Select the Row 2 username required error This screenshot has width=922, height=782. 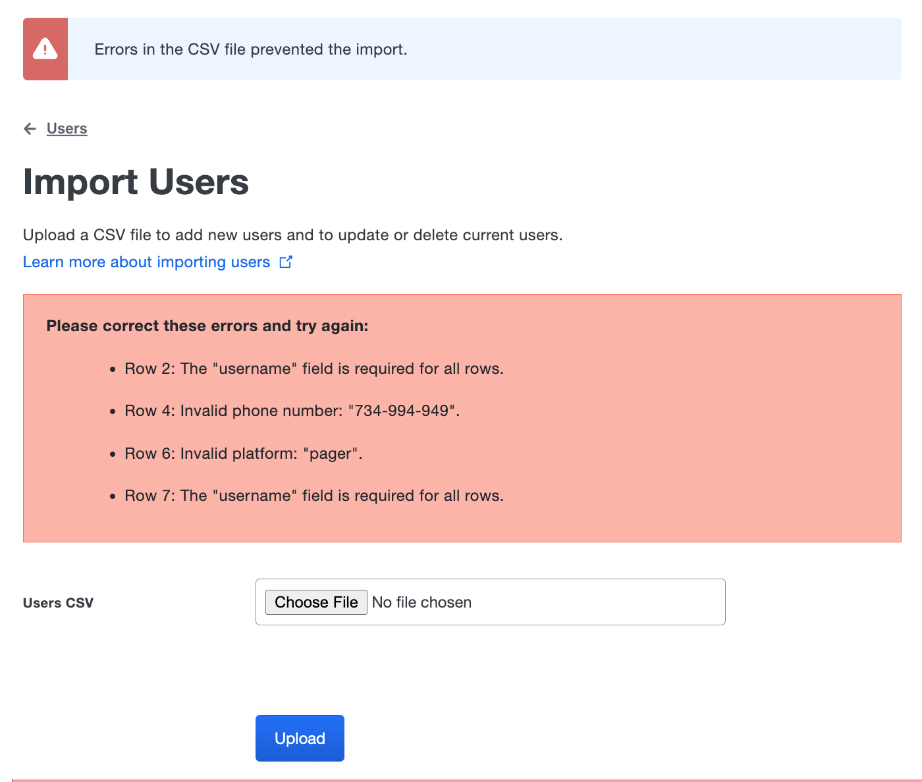[x=314, y=369]
